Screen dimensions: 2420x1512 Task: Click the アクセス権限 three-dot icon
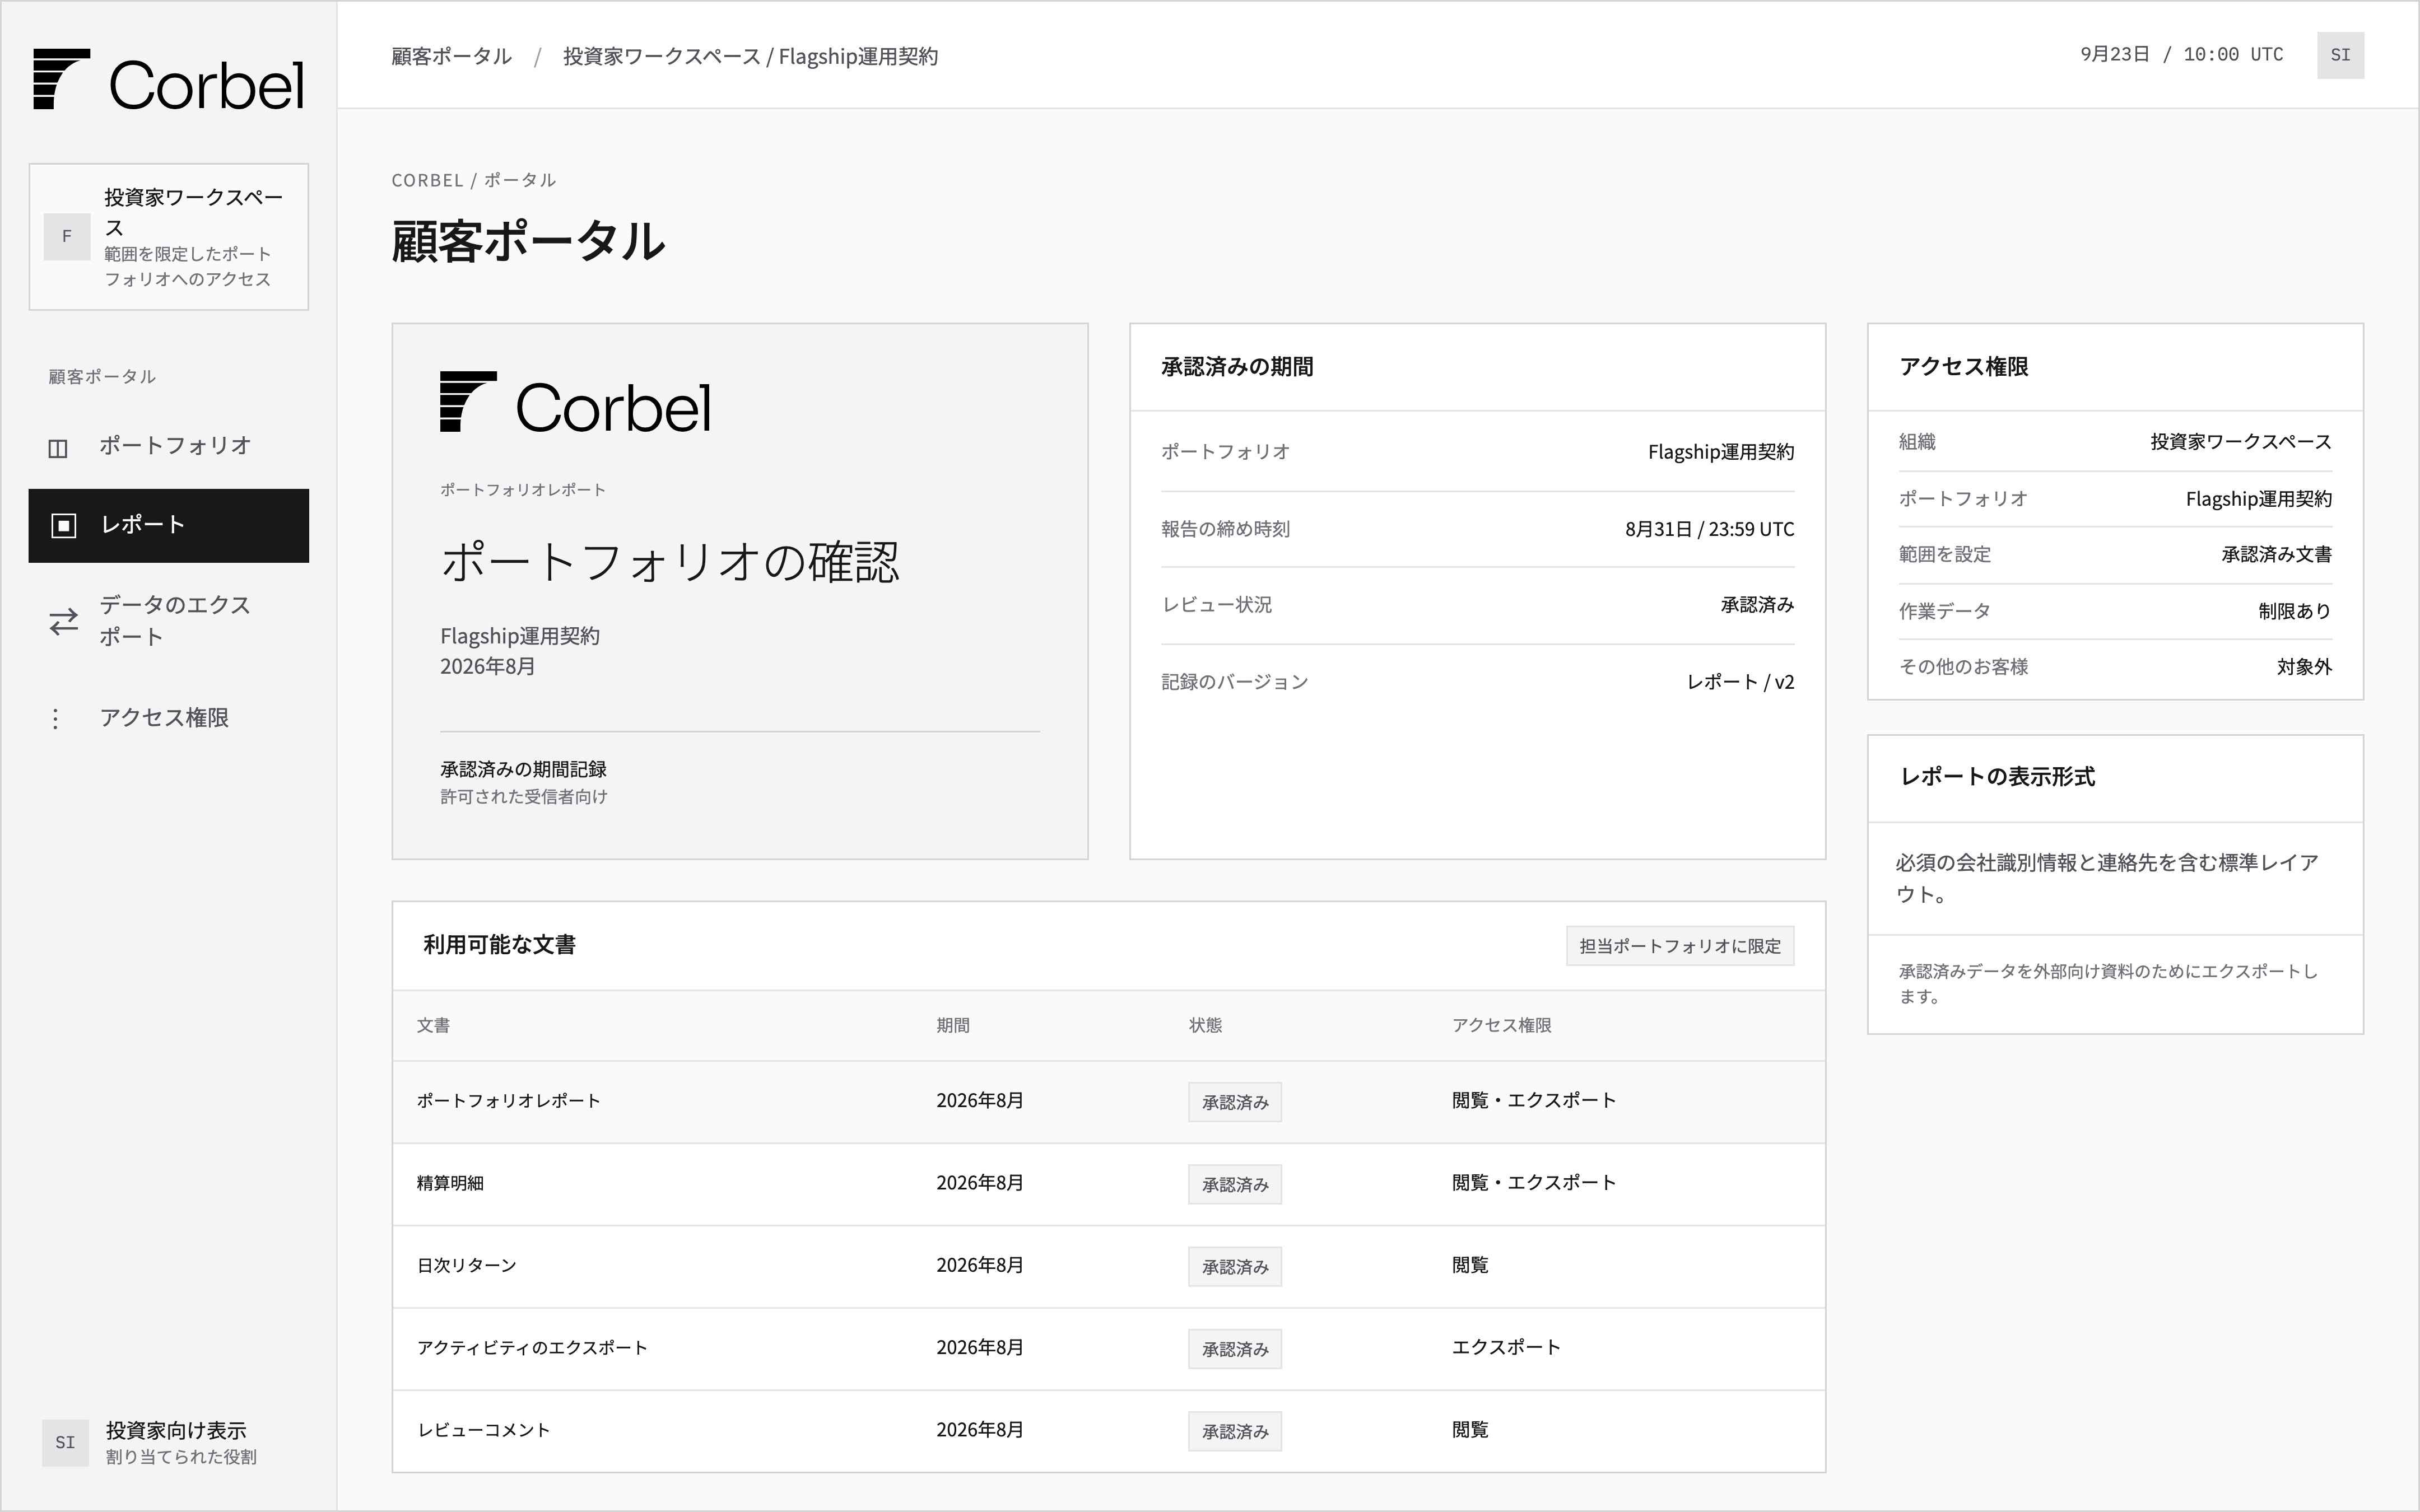click(55, 719)
